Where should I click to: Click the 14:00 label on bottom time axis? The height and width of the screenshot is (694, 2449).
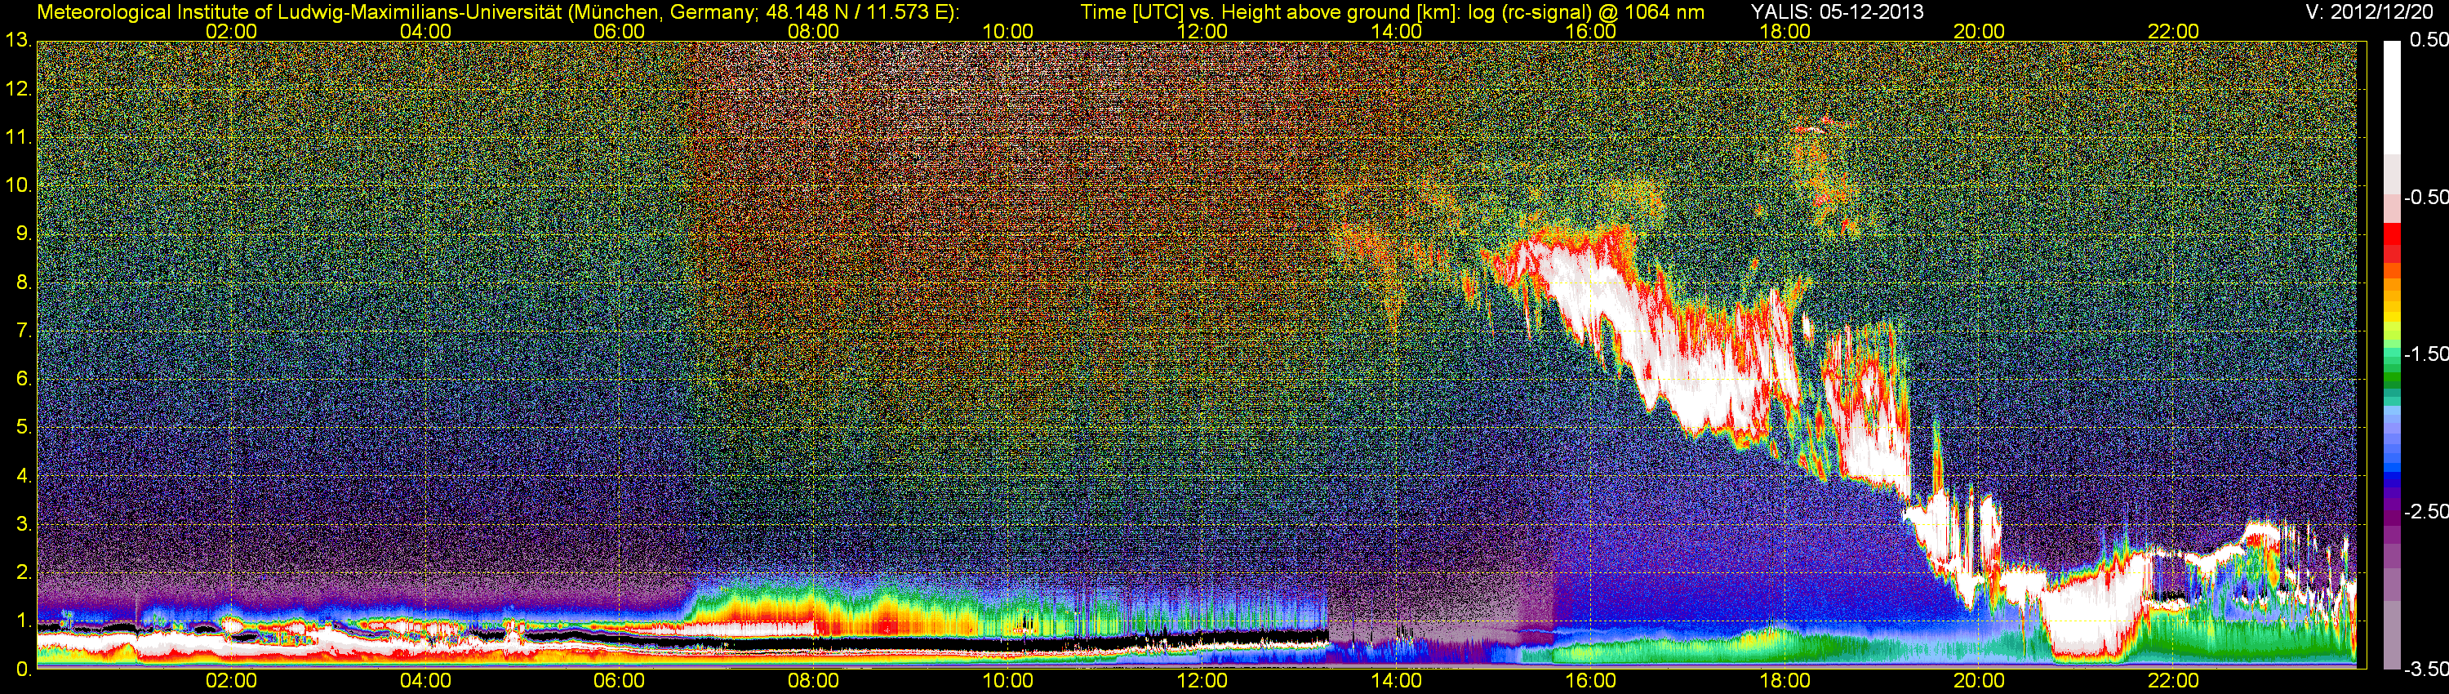point(1397,681)
